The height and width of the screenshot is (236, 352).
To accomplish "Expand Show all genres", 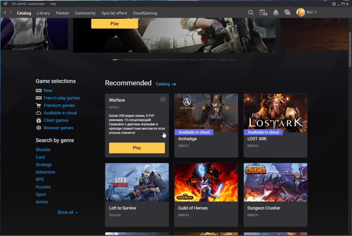I will click(68, 212).
